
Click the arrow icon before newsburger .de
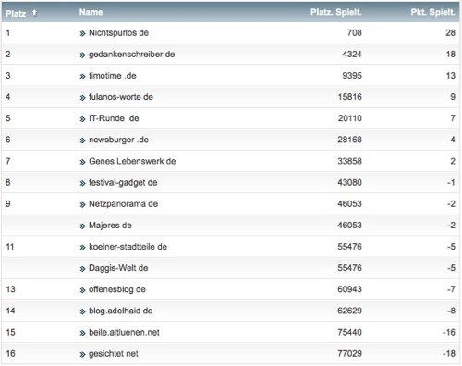pos(82,140)
